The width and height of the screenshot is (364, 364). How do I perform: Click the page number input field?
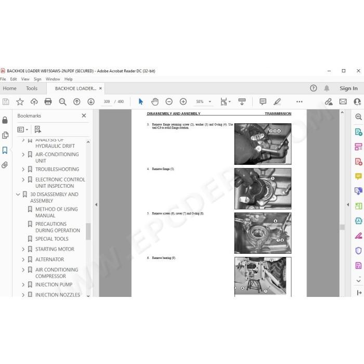[107, 102]
